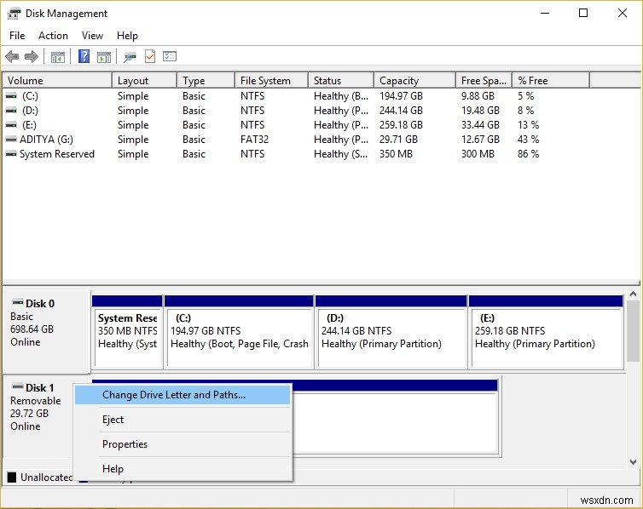Click the Connect/Rescan disk toolbar icon
The image size is (643, 509).
(x=130, y=57)
